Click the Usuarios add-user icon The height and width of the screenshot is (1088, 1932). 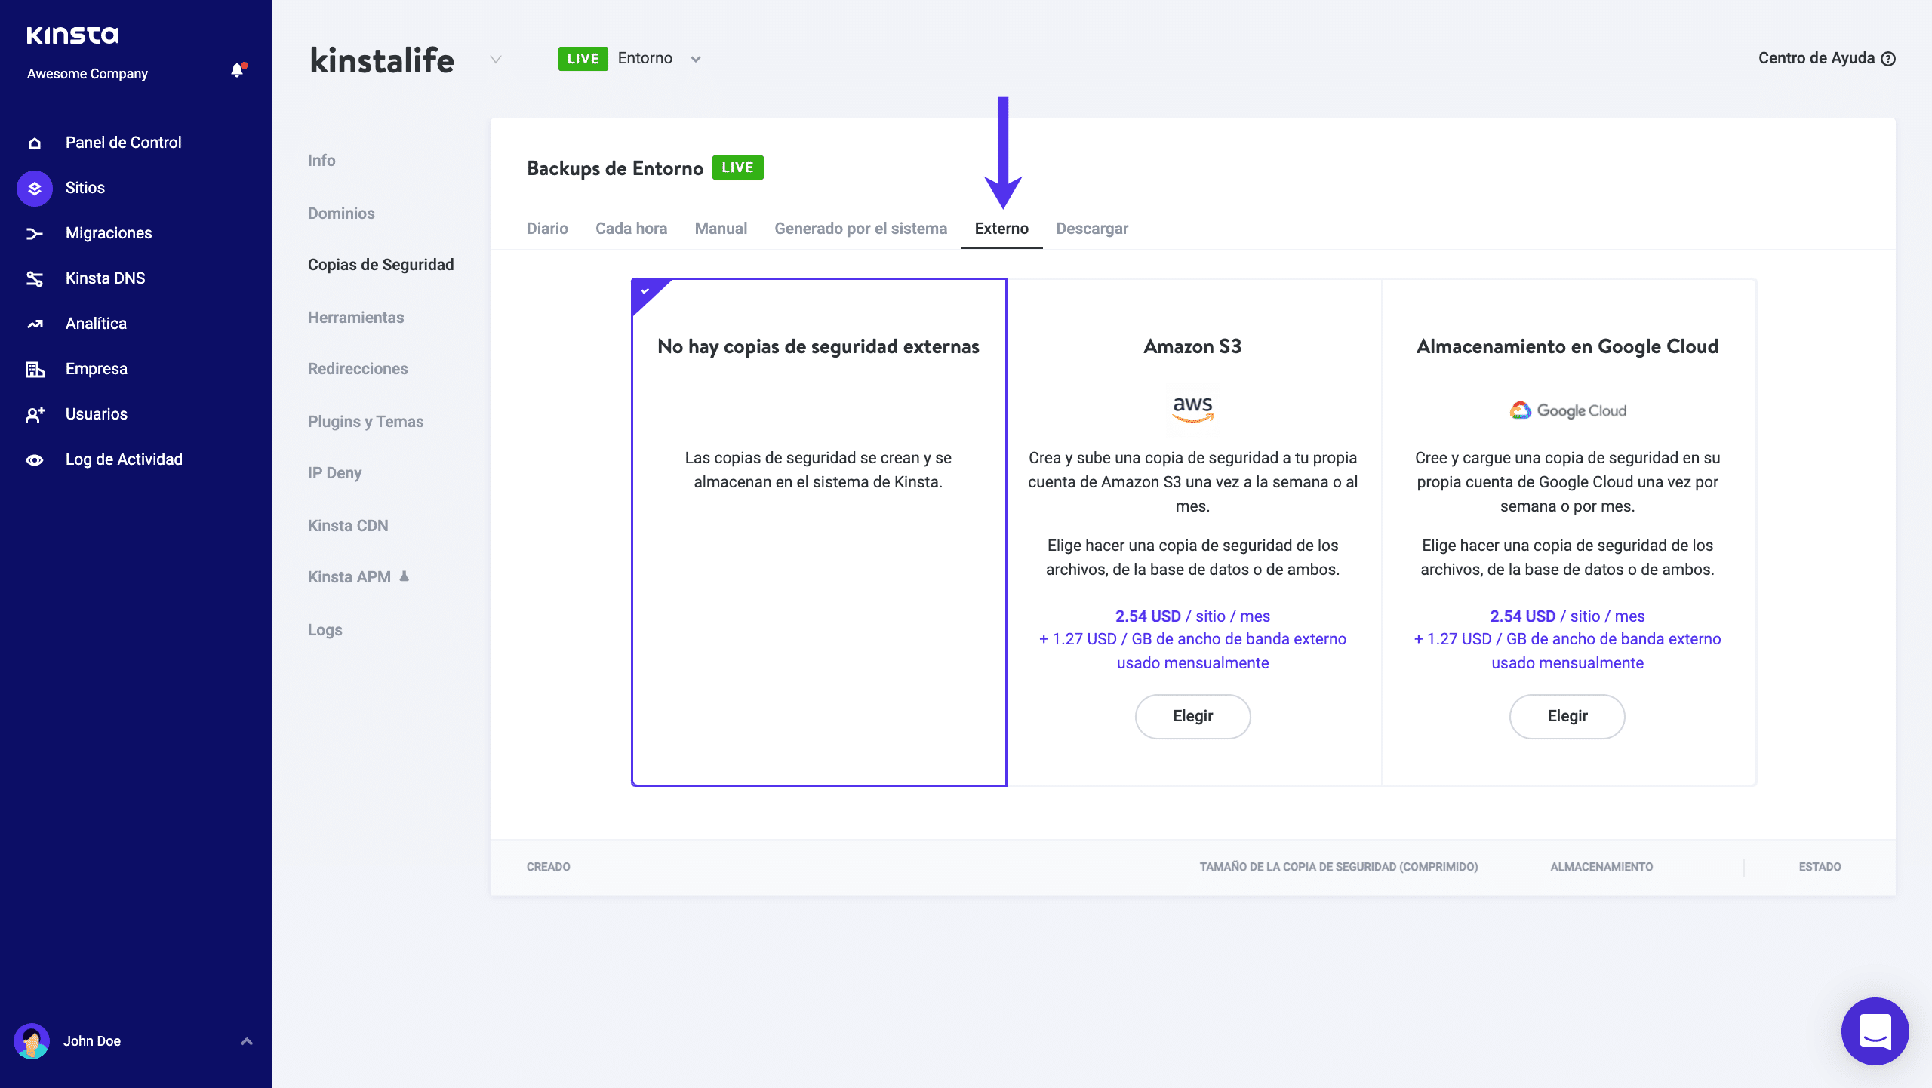(x=35, y=415)
